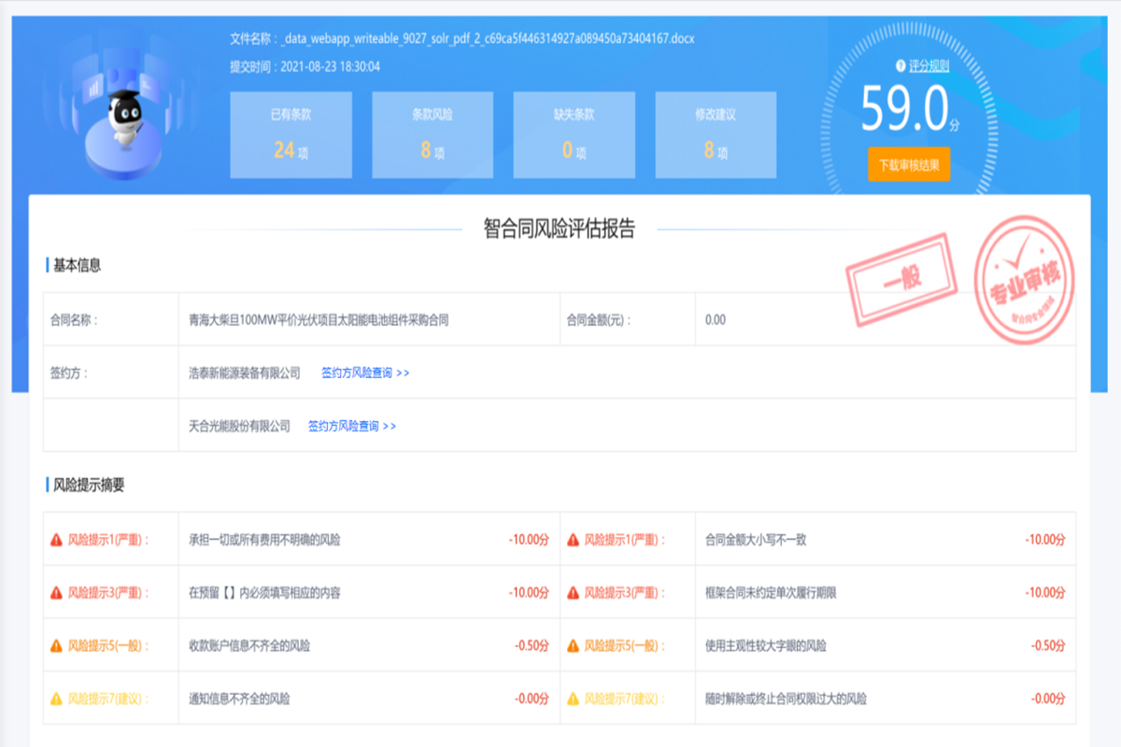Open the 已有条款 24项 card
The width and height of the screenshot is (1121, 747).
(x=291, y=134)
